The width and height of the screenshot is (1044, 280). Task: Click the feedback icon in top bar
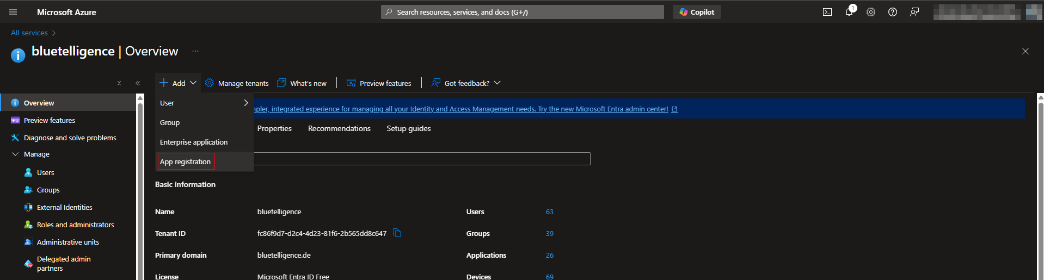914,12
